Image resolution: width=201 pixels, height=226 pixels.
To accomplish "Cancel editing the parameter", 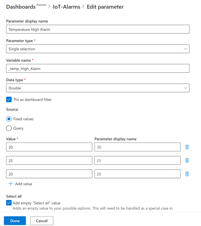I will pos(42,221).
